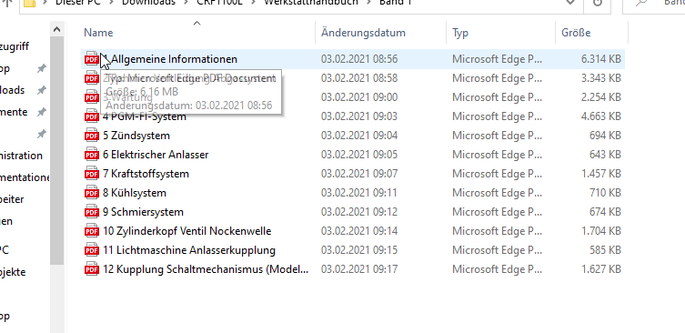Sort by the Typ column header

pos(460,33)
